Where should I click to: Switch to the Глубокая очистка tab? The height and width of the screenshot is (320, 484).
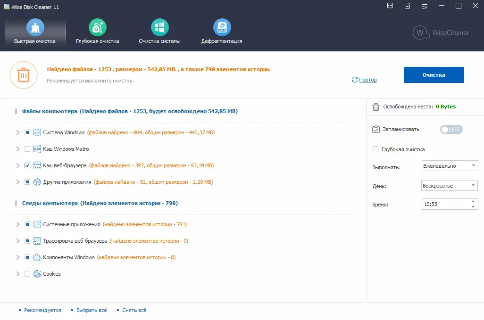97,32
